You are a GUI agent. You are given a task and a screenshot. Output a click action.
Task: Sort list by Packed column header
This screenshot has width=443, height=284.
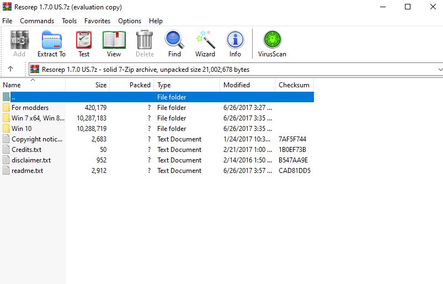point(132,85)
